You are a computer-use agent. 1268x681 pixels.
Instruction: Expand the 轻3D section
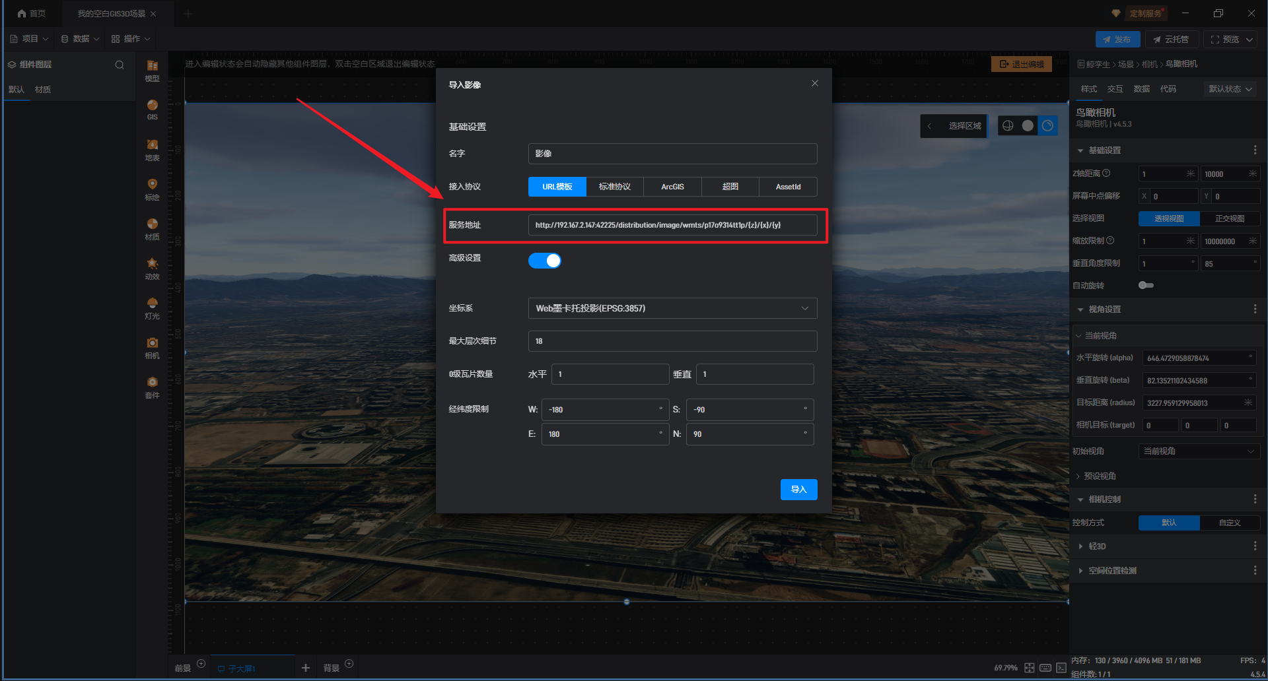[x=1097, y=546]
